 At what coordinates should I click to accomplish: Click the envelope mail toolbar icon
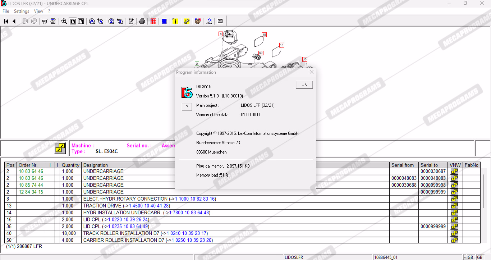coord(220,21)
